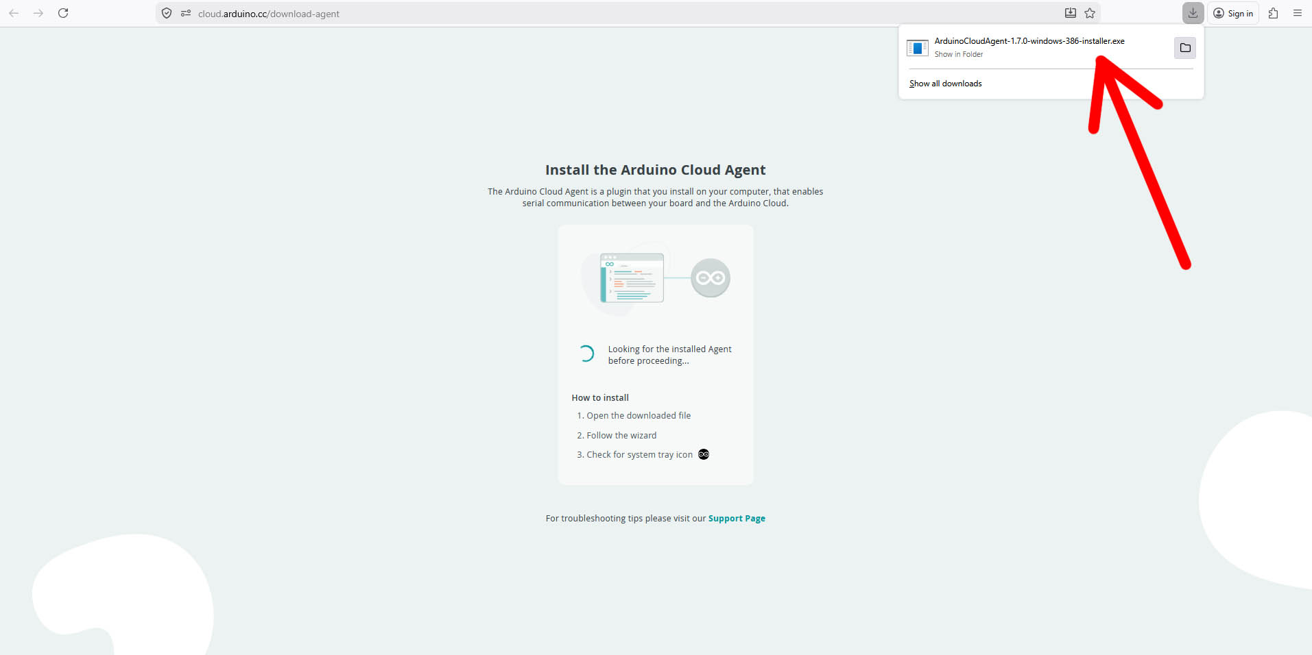
Task: Click the Sign in account button
Action: [1233, 13]
